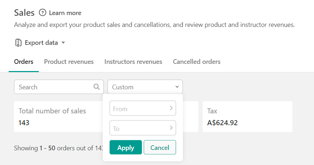Click the arrow in the From field

coord(171,108)
